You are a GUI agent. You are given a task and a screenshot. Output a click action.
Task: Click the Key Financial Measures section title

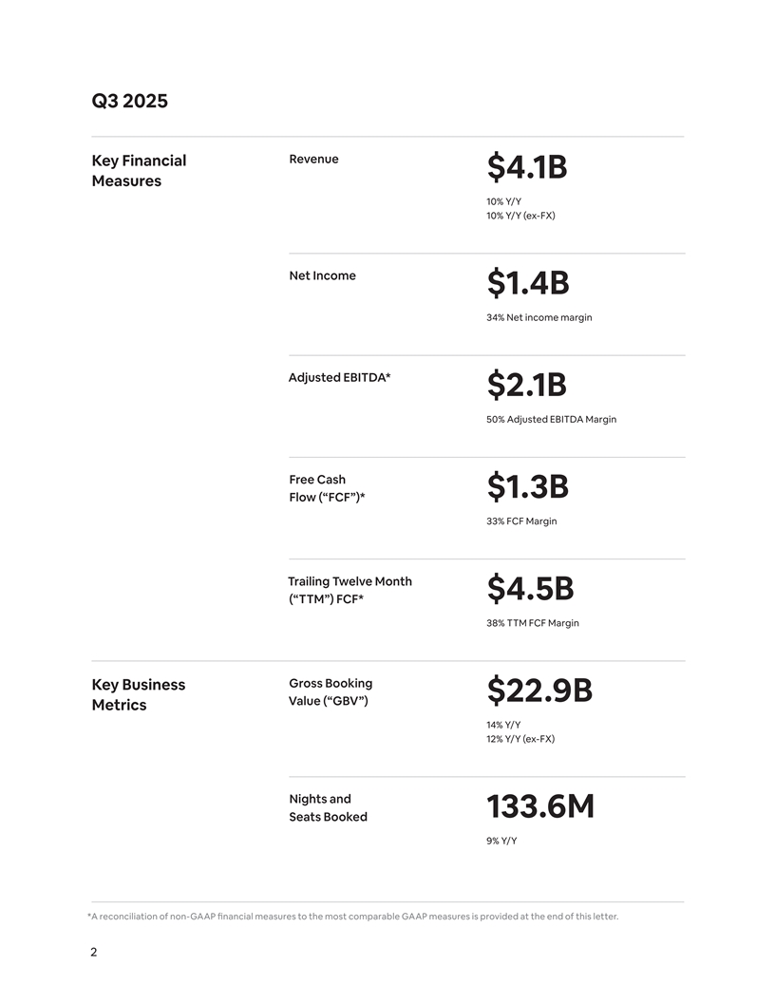point(139,171)
